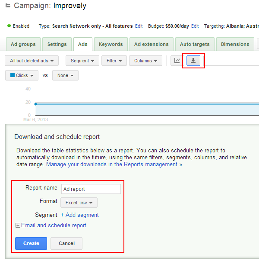Image resolution: width=259 pixels, height=261 pixels.
Task: Click the green Enabled status dot
Action: (x=9, y=26)
